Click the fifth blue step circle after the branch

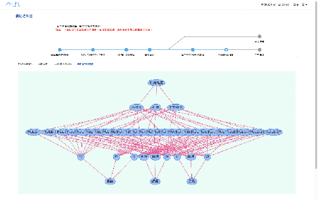(193, 49)
